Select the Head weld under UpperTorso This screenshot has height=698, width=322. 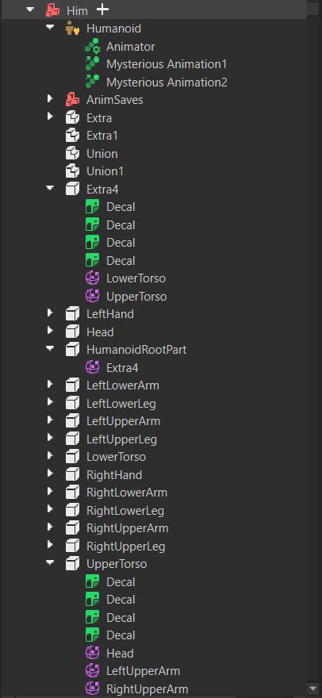tap(120, 654)
